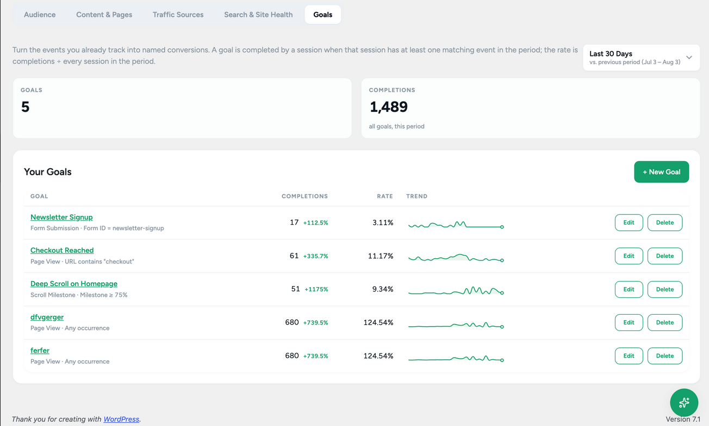Click the 1,489 completions total

pyautogui.click(x=389, y=107)
